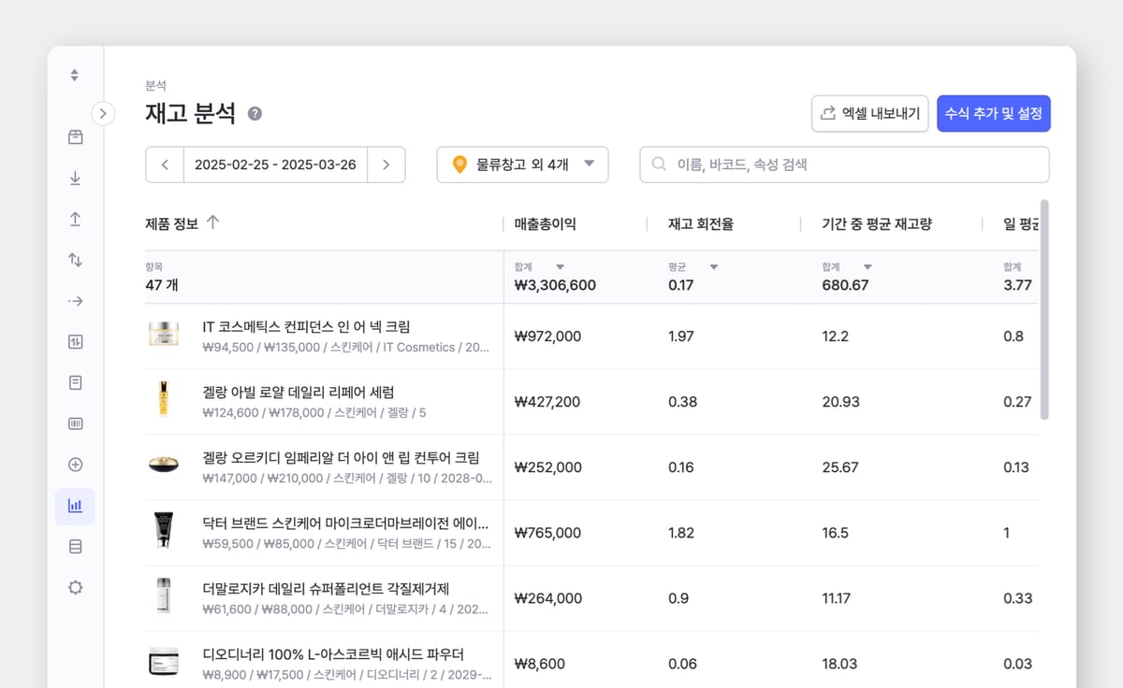Image resolution: width=1123 pixels, height=688 pixels.
Task: Click the 겔랑 오르키디 임페리얼 cream thumbnail
Action: coord(164,466)
